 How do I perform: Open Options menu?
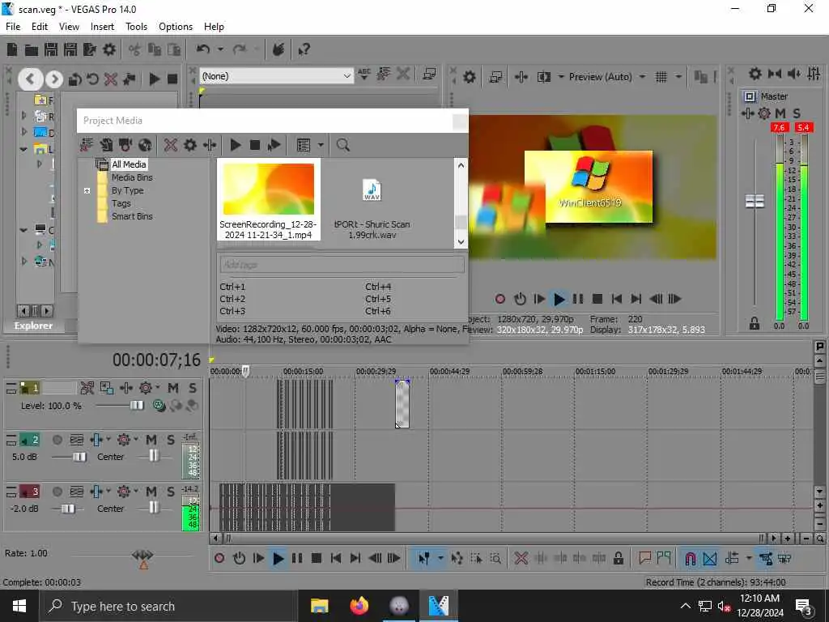(x=176, y=27)
